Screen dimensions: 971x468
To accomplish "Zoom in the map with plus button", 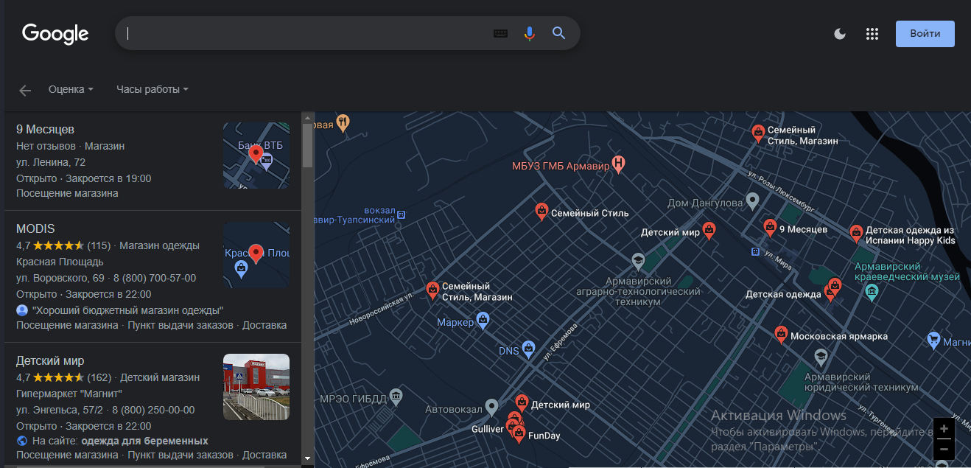I will (944, 428).
